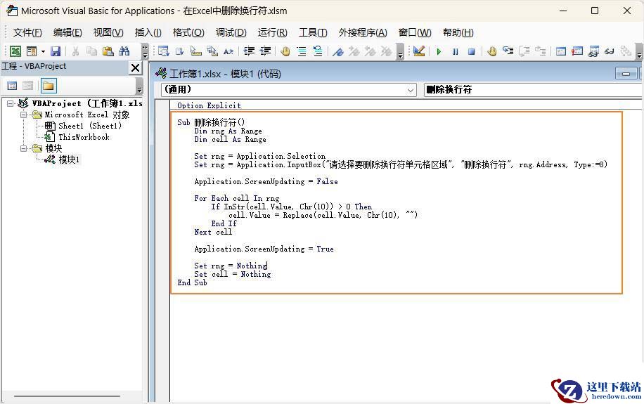Screen dimensions: 644x404
Task: Open Debug toolbar options arrow
Action: coord(639,52)
